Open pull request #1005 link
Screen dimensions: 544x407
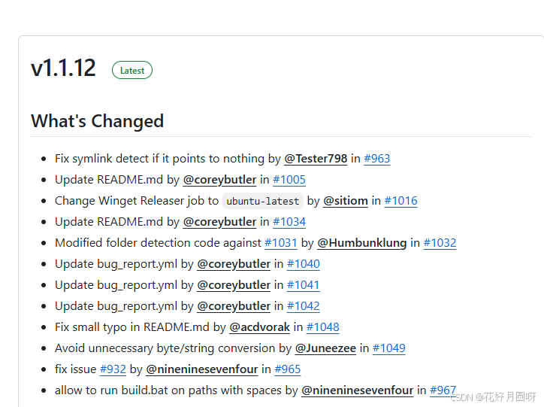[289, 180]
